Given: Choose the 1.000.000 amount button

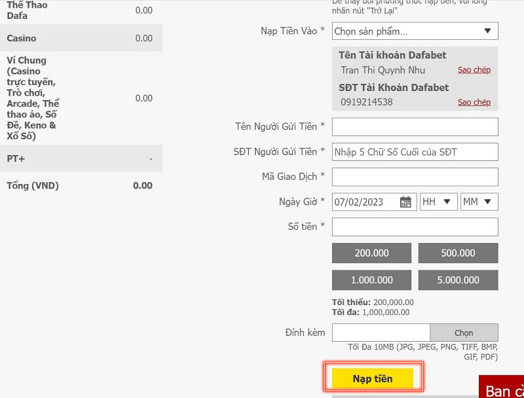Looking at the screenshot, I should 371,280.
